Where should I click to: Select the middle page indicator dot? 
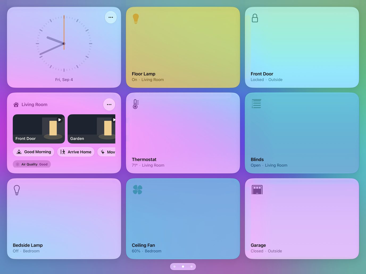pos(183,267)
